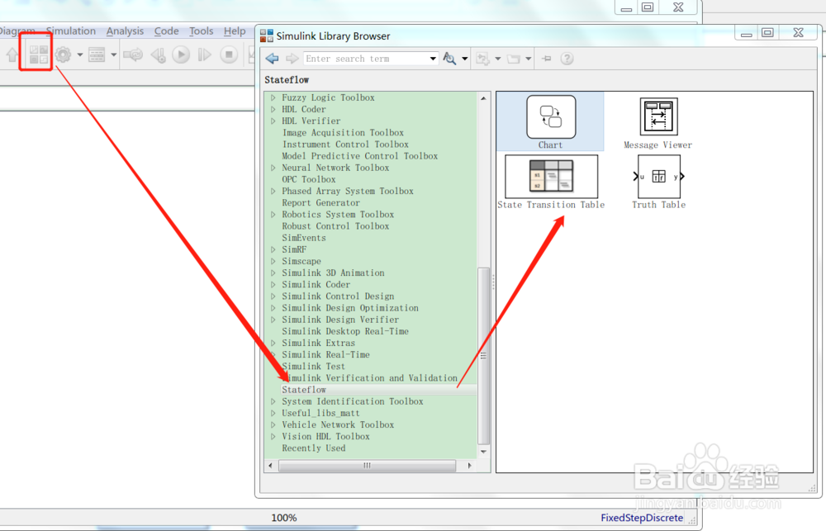Select Stateflow in the library tree

coord(304,390)
